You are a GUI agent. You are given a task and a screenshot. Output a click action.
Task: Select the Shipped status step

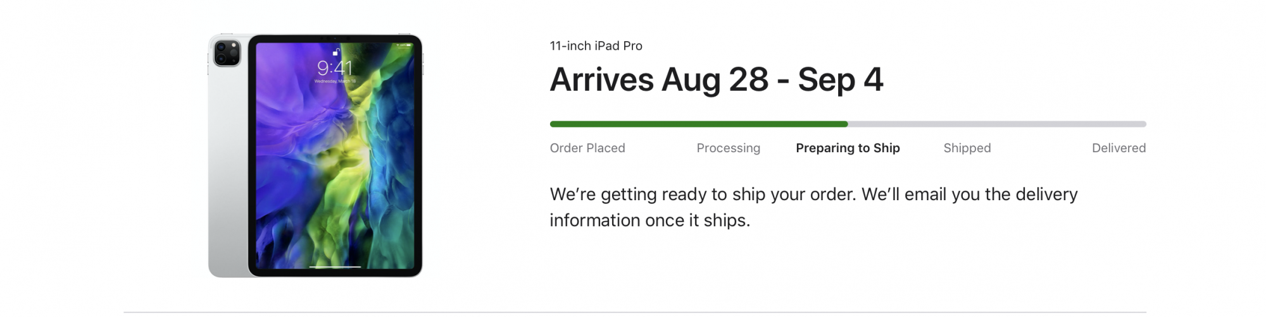point(967,148)
